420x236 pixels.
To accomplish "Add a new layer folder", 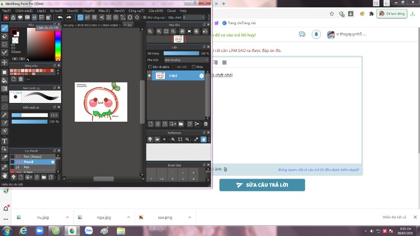I will [x=181, y=124].
